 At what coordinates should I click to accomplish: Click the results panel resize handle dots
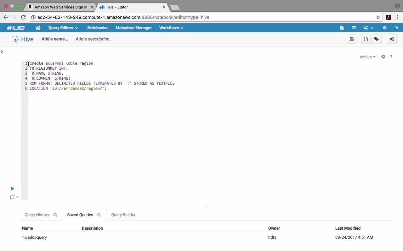pos(207,206)
